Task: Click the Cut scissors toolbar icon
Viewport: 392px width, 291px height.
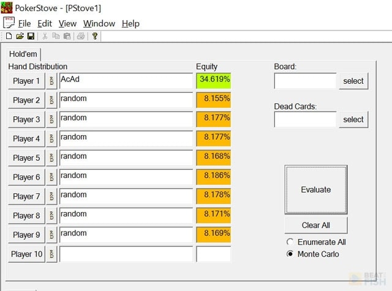Action: click(x=45, y=36)
